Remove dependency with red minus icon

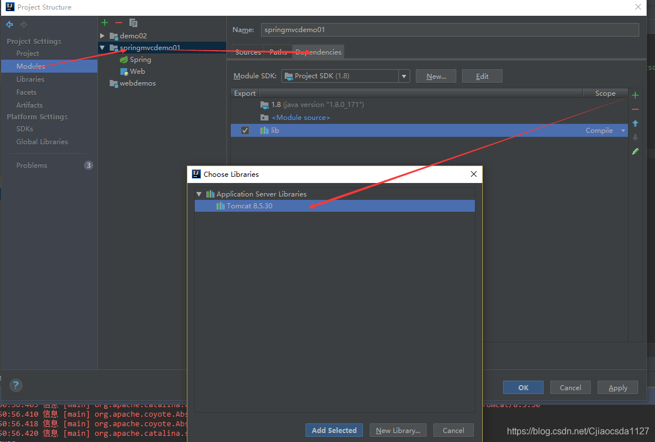(x=635, y=109)
